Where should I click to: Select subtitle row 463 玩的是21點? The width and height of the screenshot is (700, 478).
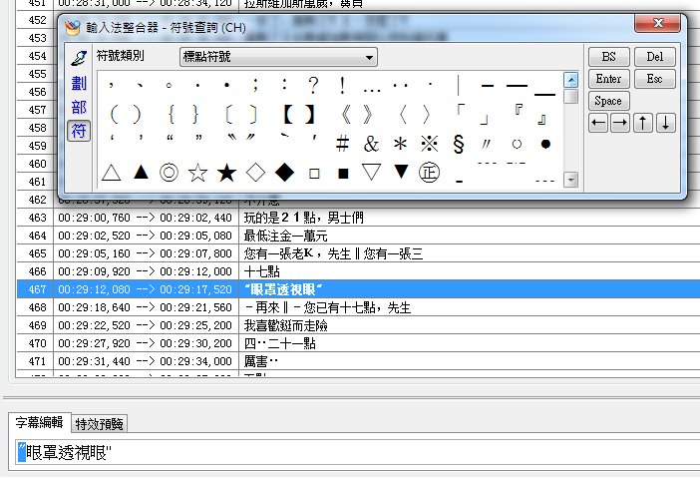point(358,218)
